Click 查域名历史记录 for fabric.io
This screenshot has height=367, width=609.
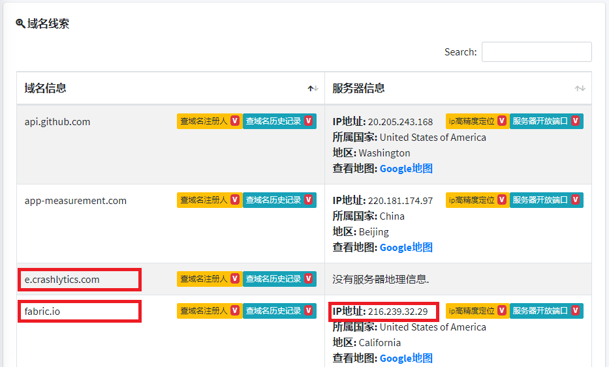[279, 311]
